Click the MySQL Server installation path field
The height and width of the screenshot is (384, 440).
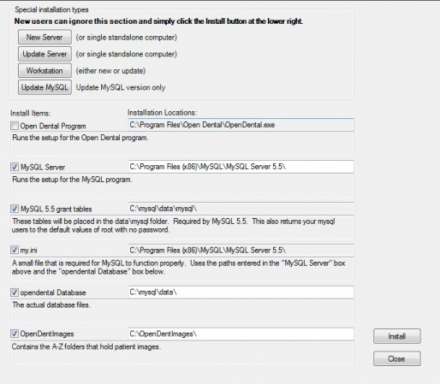click(241, 167)
